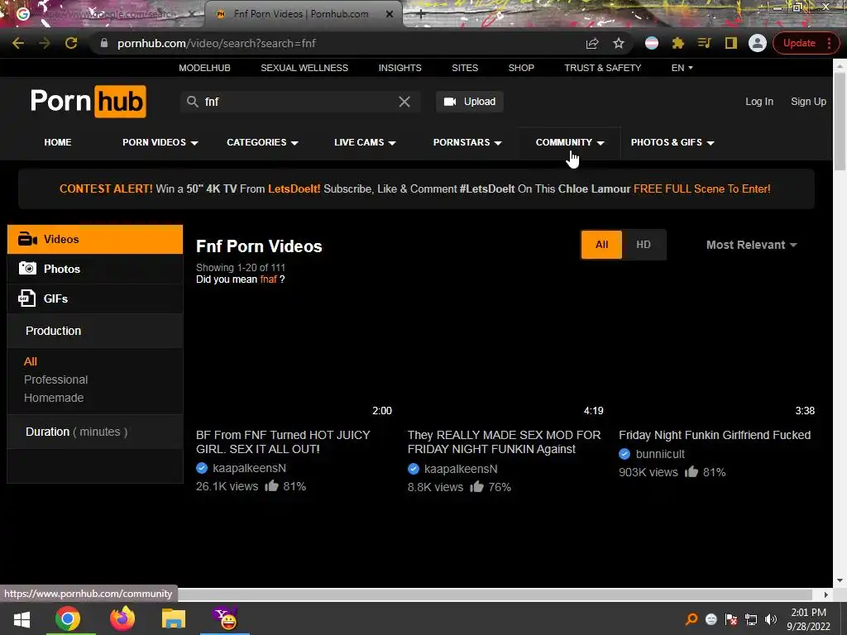Click the Photos camera icon in the sidebar

27,269
